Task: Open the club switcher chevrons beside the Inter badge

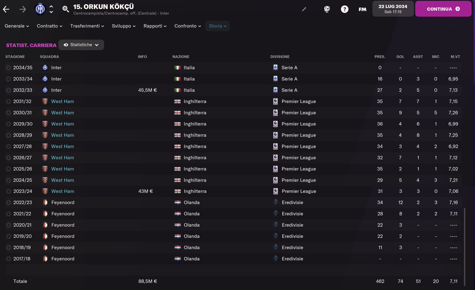Action: point(51,9)
